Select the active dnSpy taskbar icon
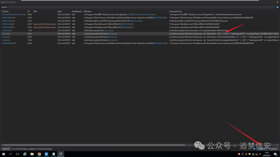Viewport: 280px width, 157px height. click(x=60, y=154)
